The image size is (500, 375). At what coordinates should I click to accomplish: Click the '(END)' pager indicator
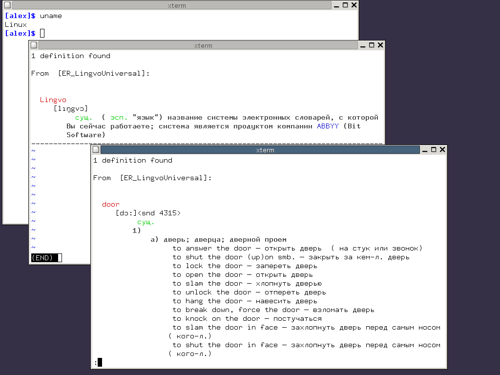[x=42, y=258]
